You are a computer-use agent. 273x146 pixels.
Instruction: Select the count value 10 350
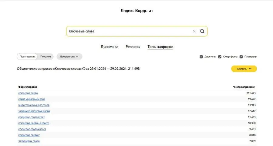coord(252,123)
